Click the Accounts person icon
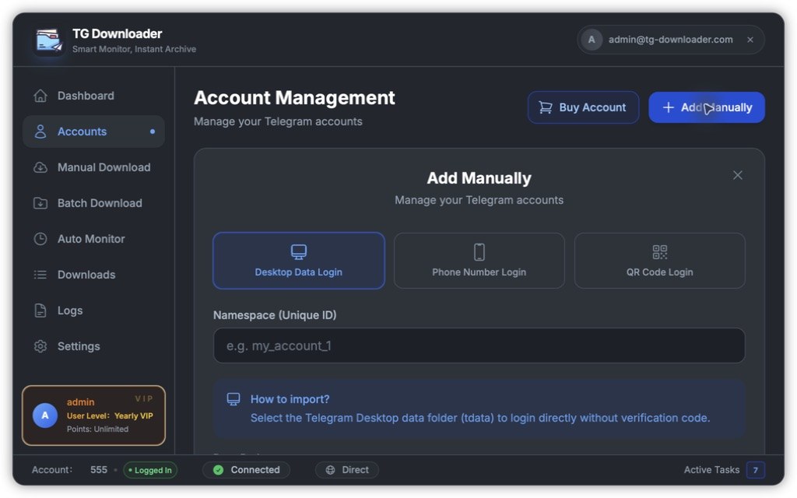The height and width of the screenshot is (498, 797). (40, 132)
